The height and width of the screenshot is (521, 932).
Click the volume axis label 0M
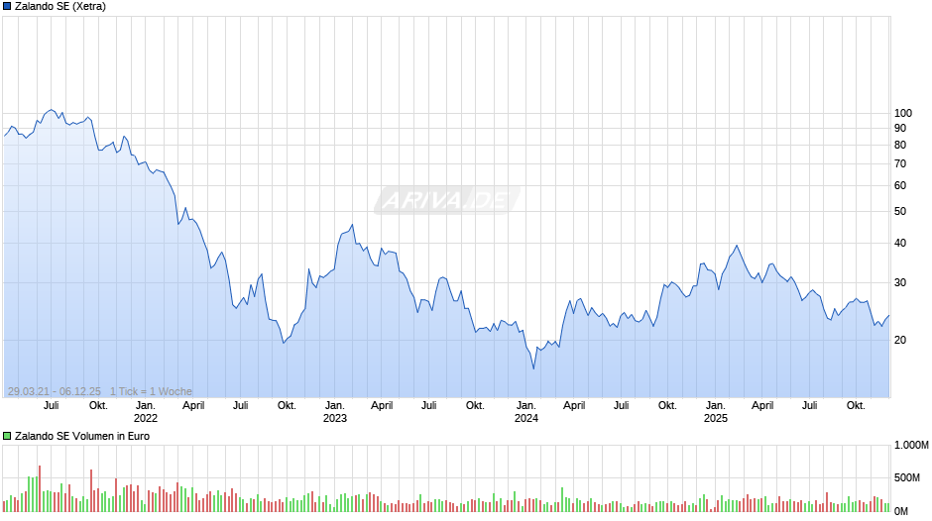901,511
